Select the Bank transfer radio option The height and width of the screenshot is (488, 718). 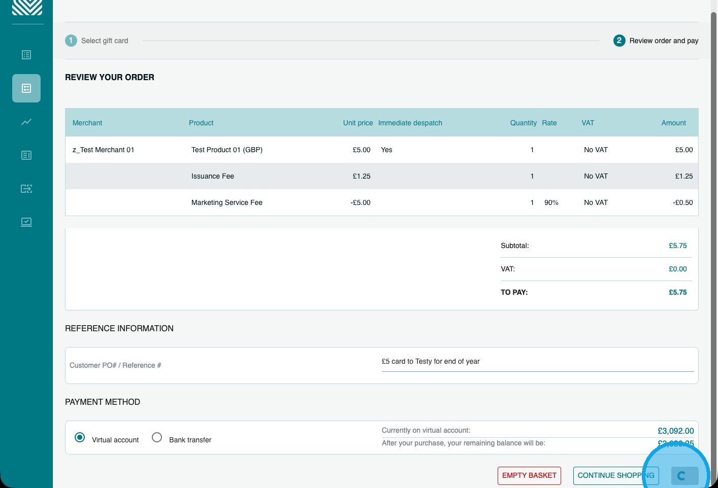point(157,437)
